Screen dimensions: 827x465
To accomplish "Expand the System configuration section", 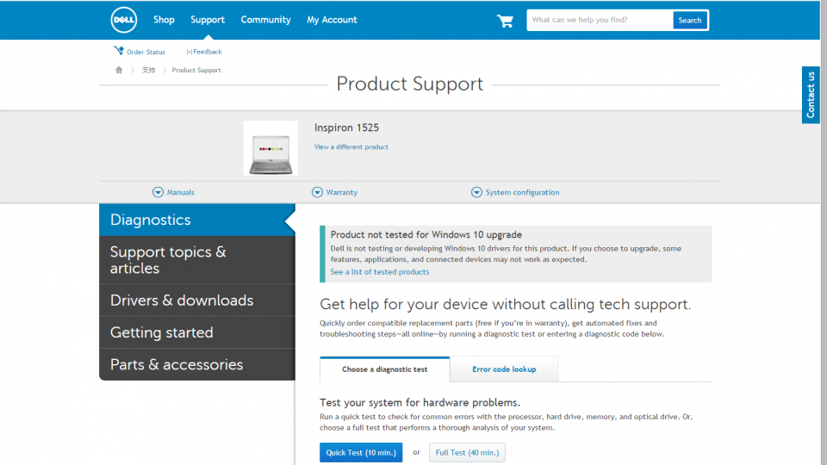I will click(515, 192).
